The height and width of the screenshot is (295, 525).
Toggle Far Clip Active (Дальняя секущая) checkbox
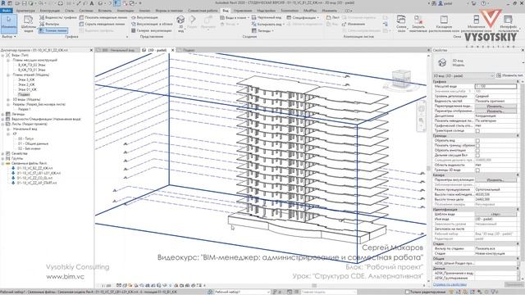[x=477, y=155]
